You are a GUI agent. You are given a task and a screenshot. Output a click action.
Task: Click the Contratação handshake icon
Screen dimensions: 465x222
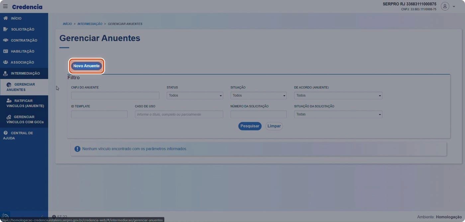[x=5, y=40]
